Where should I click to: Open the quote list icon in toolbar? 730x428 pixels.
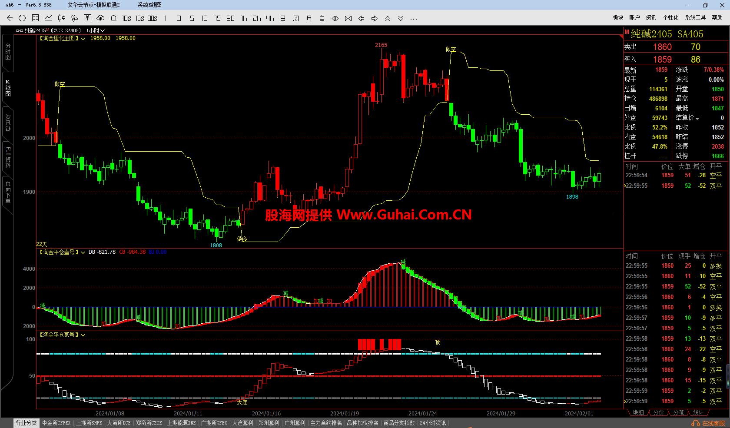point(35,18)
